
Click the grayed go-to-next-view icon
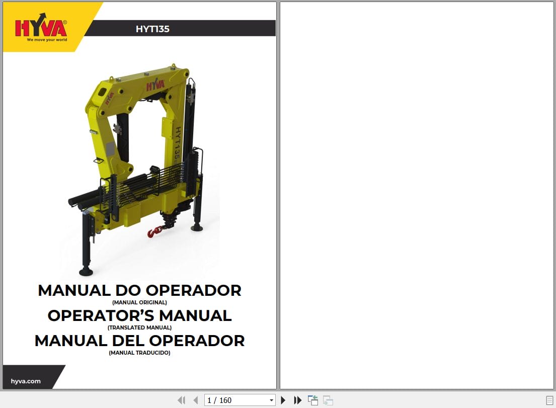(x=328, y=400)
